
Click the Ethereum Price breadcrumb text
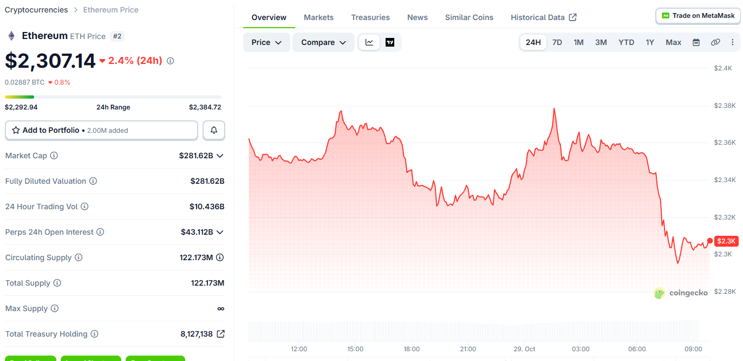pyautogui.click(x=110, y=10)
